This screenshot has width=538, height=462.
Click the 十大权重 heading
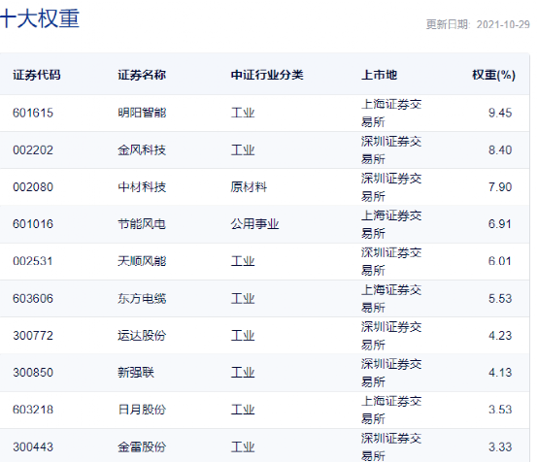40,18
